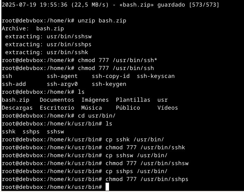Screen dimensions: 244x192
Task: Click the 'usr/bin/sshps' extracted file path
Action: [x=69, y=44]
